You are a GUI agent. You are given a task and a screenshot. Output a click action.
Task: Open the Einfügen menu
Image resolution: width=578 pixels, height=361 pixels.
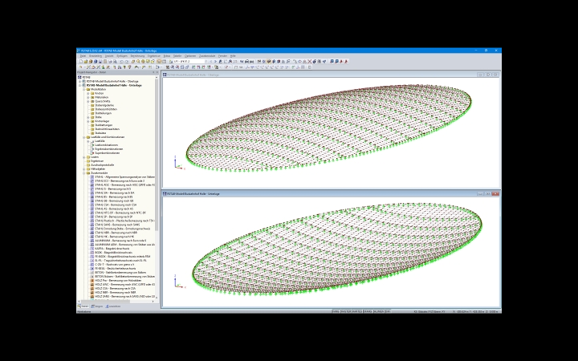click(122, 56)
